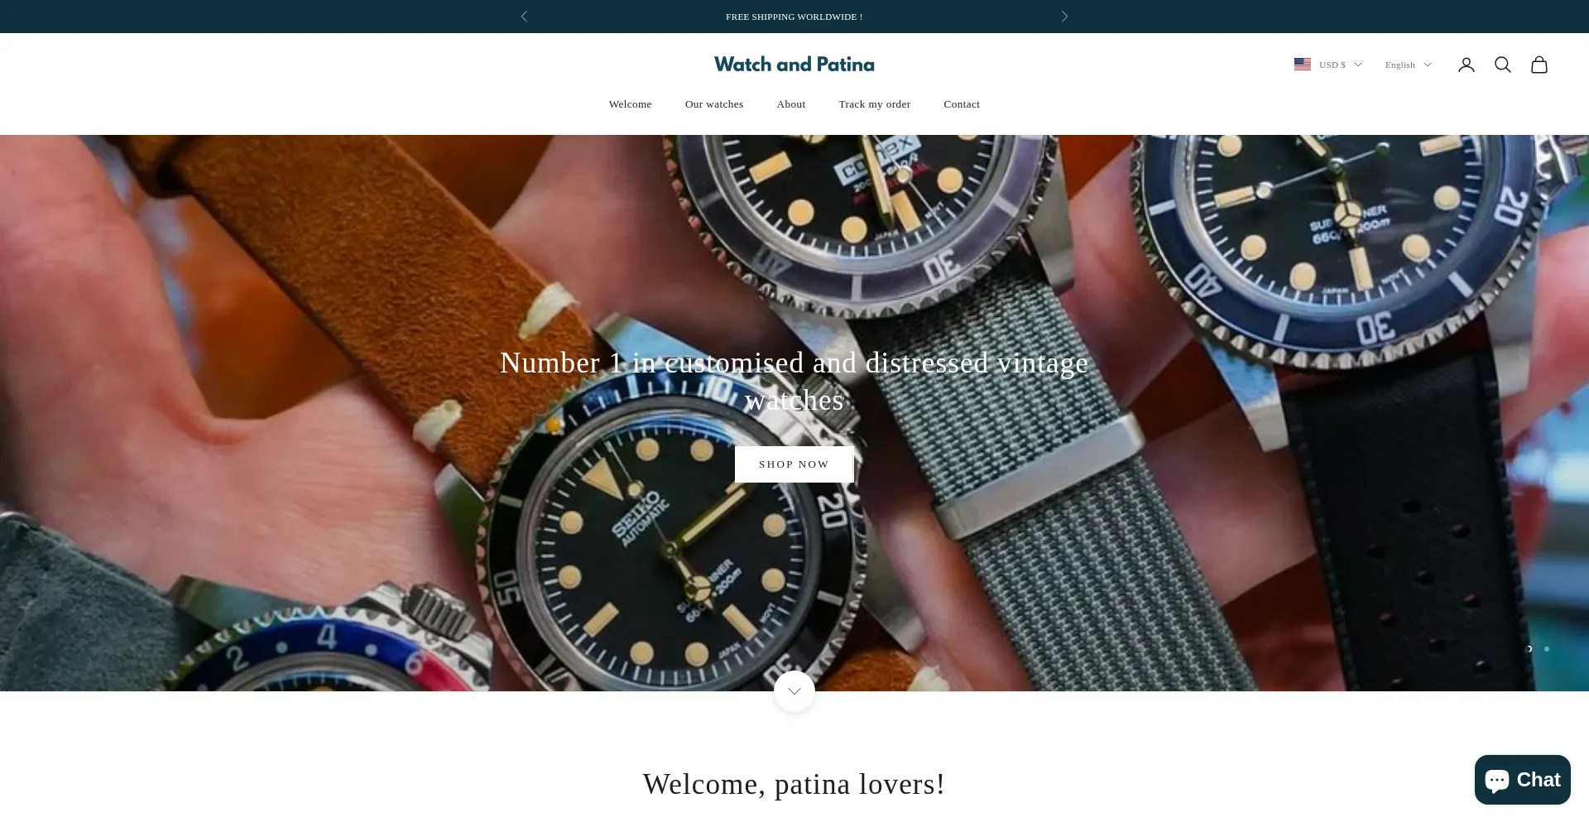
Task: Click the Watch and Patina logo
Action: [794, 65]
